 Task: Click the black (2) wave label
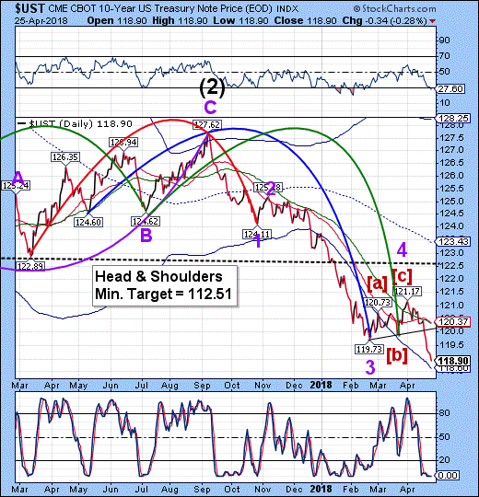(212, 87)
